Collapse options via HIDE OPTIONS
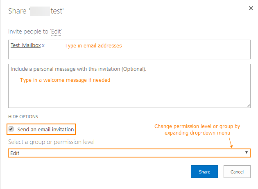258x189 pixels. [23, 117]
